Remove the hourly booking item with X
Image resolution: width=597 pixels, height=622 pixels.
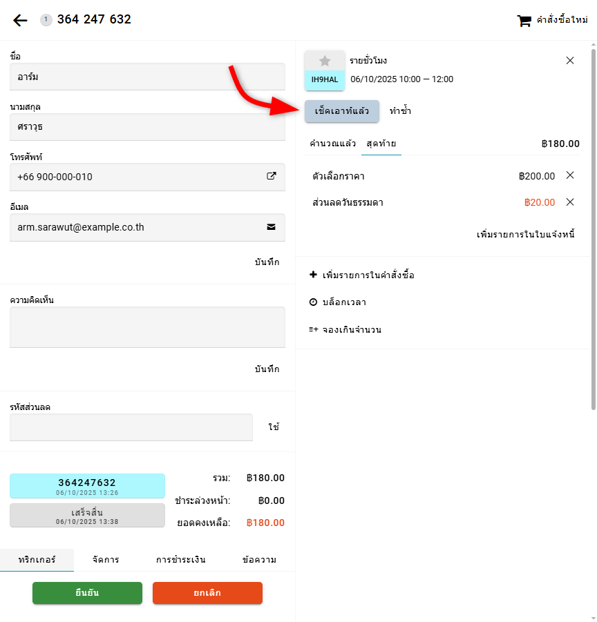click(x=570, y=61)
